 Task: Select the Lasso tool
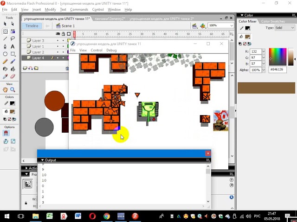point(13,39)
